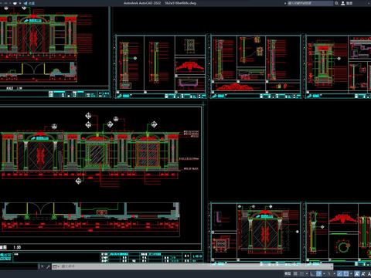Toggle polar tracking in status bar

[318, 273]
